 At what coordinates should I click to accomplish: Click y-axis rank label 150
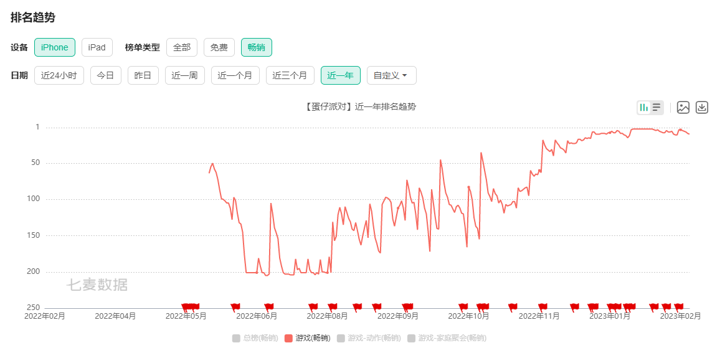34,235
